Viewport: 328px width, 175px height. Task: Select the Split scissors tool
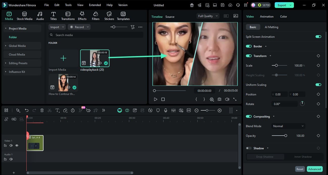49,110
